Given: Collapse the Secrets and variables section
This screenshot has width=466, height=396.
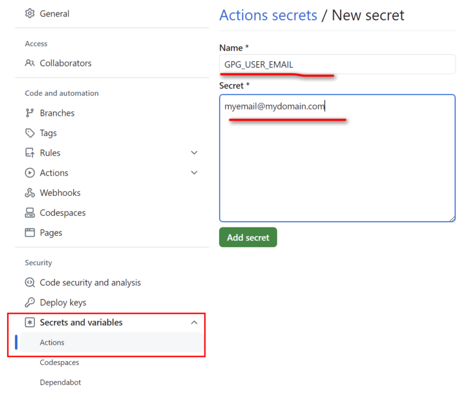Looking at the screenshot, I should 195,322.
